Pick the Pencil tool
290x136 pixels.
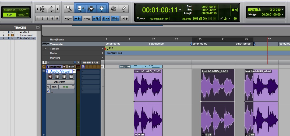(x=124, y=9)
